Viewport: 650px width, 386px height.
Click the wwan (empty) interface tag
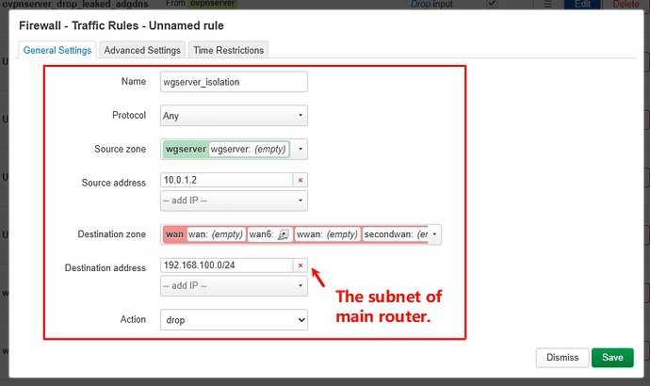[327, 234]
